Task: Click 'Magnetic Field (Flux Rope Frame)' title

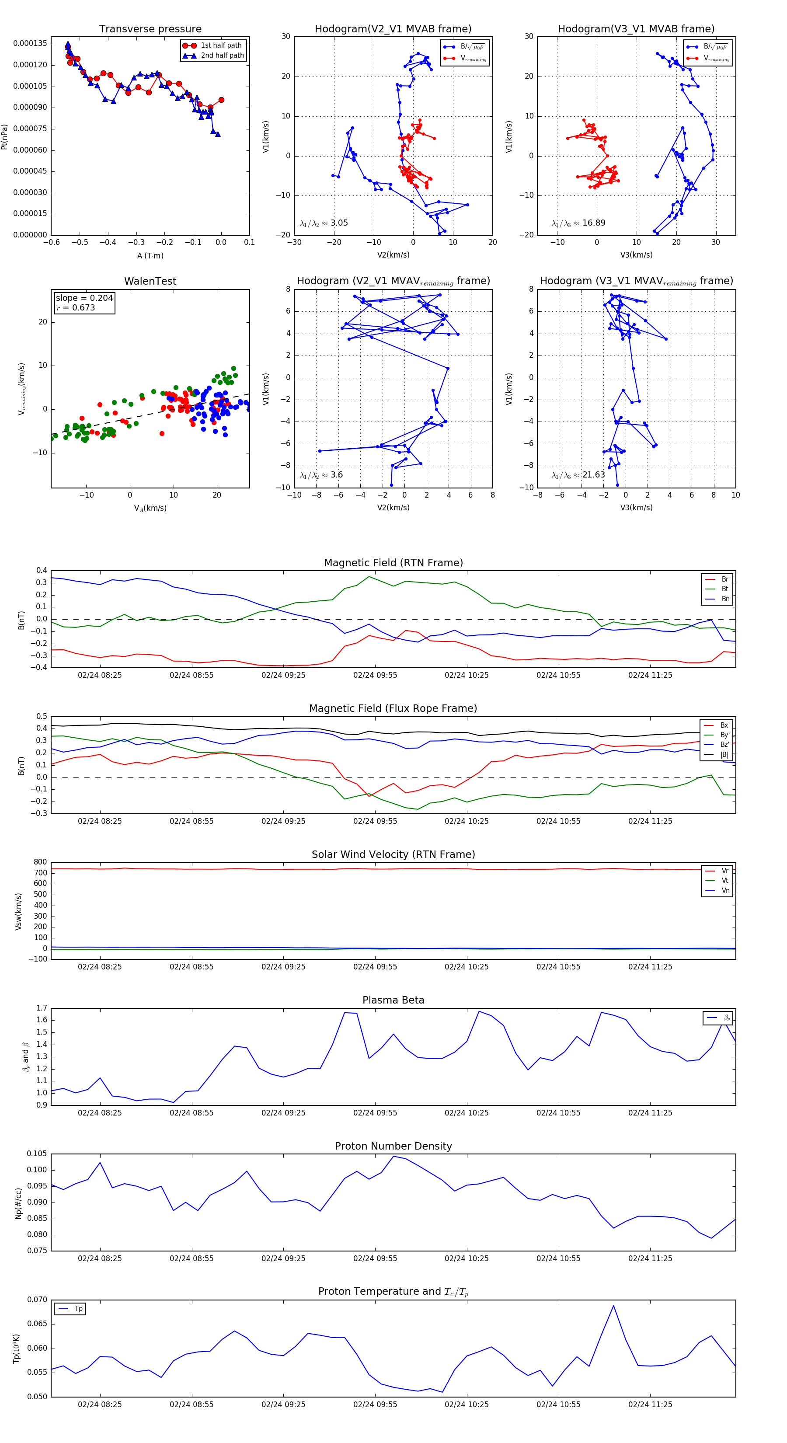Action: click(393, 709)
